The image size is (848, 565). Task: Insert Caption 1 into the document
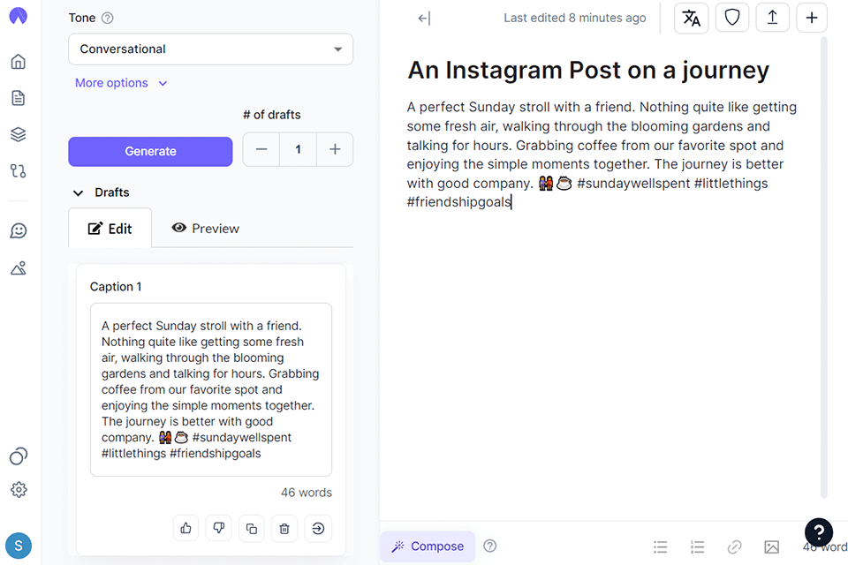point(317,528)
